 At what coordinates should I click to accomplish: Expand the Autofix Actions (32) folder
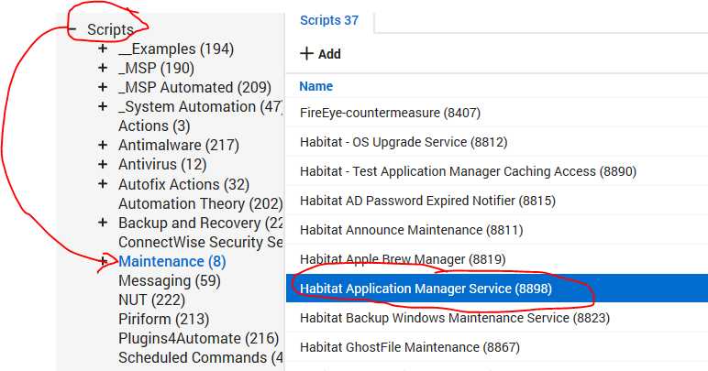(x=103, y=184)
